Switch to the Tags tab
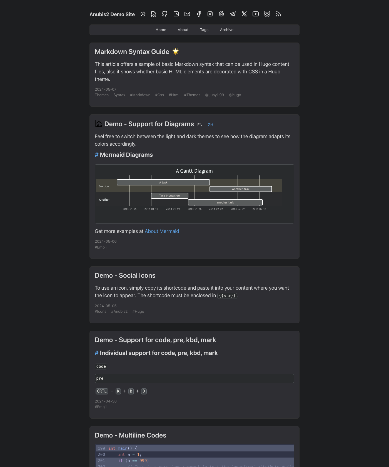 [x=204, y=30]
